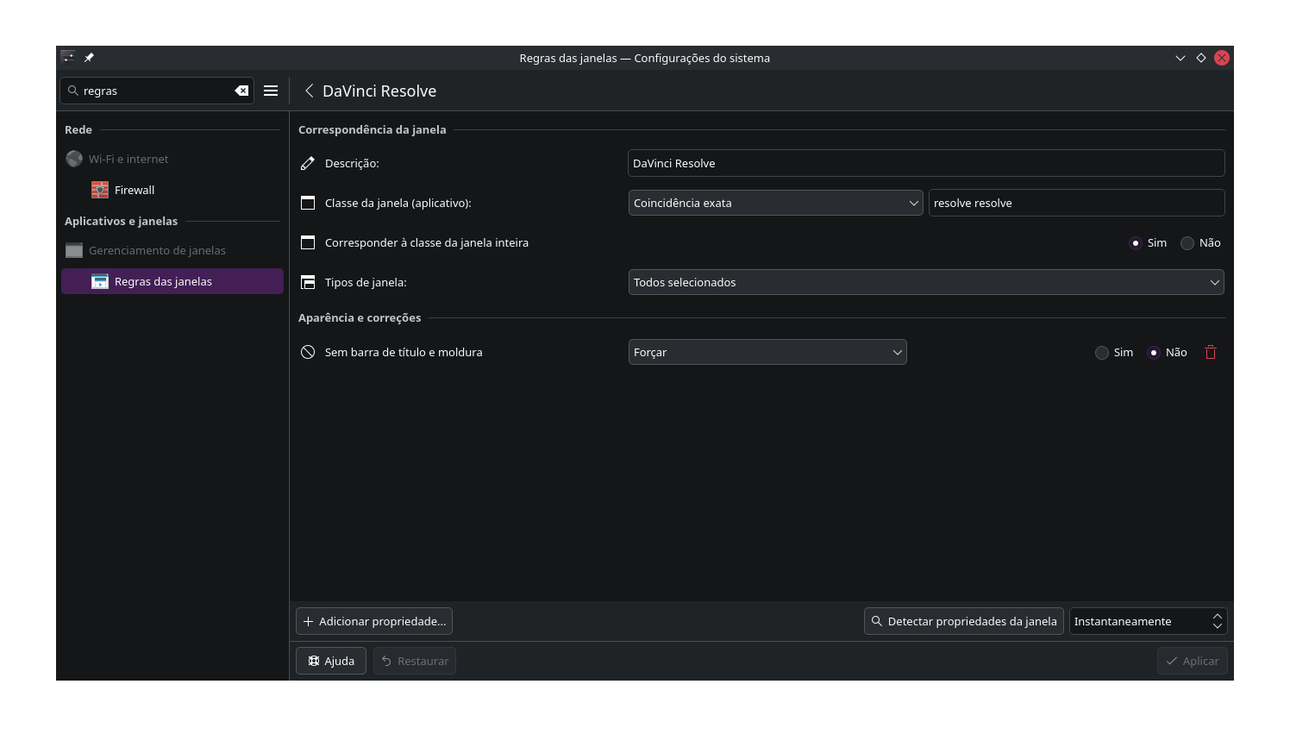Clear the search field text

(241, 91)
